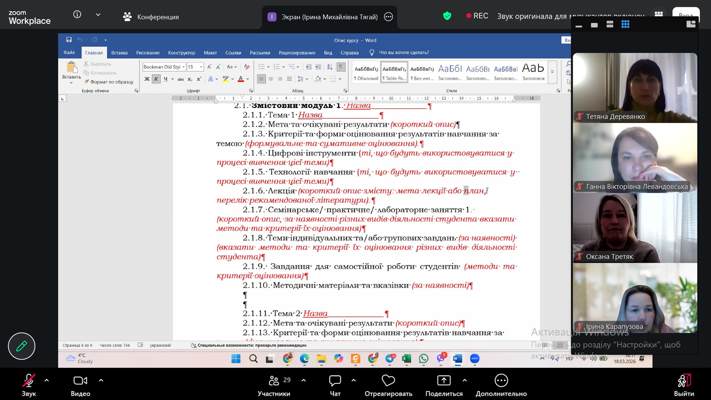711x400 pixels.
Task: Select Оксана Третяк video thumbnail
Action: pyautogui.click(x=635, y=227)
